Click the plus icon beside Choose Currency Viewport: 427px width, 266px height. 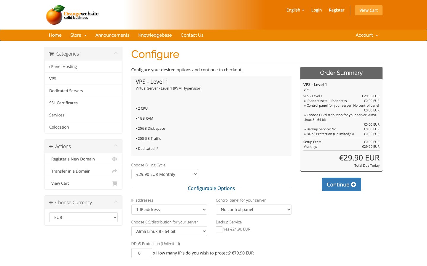[51, 203]
